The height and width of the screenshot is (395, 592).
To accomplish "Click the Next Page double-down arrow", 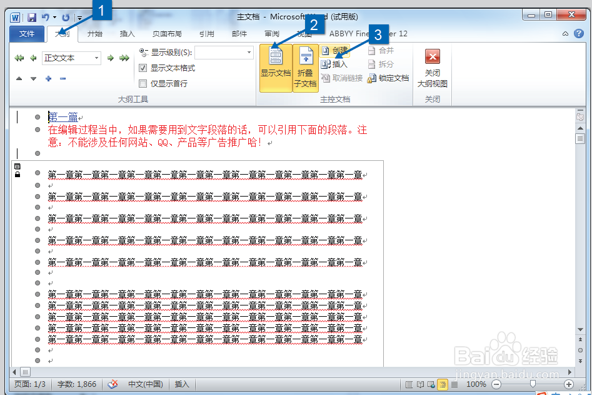I will (x=580, y=361).
